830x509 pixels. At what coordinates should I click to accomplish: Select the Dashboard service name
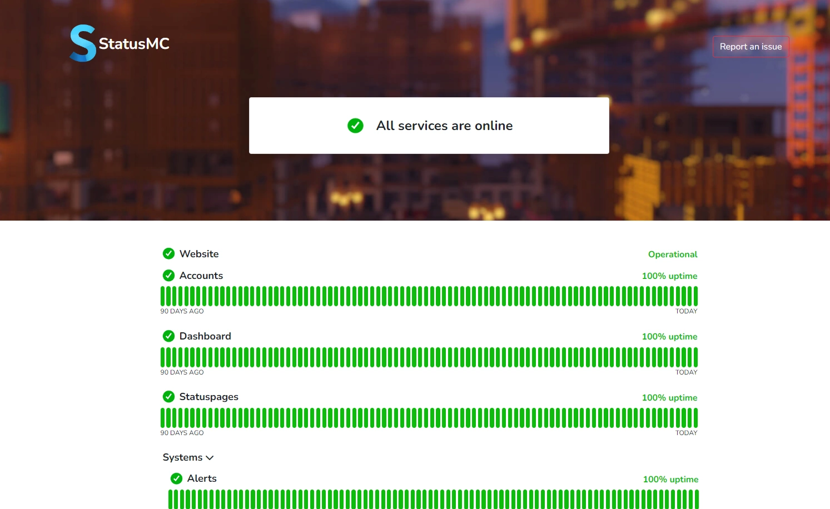[x=205, y=336]
